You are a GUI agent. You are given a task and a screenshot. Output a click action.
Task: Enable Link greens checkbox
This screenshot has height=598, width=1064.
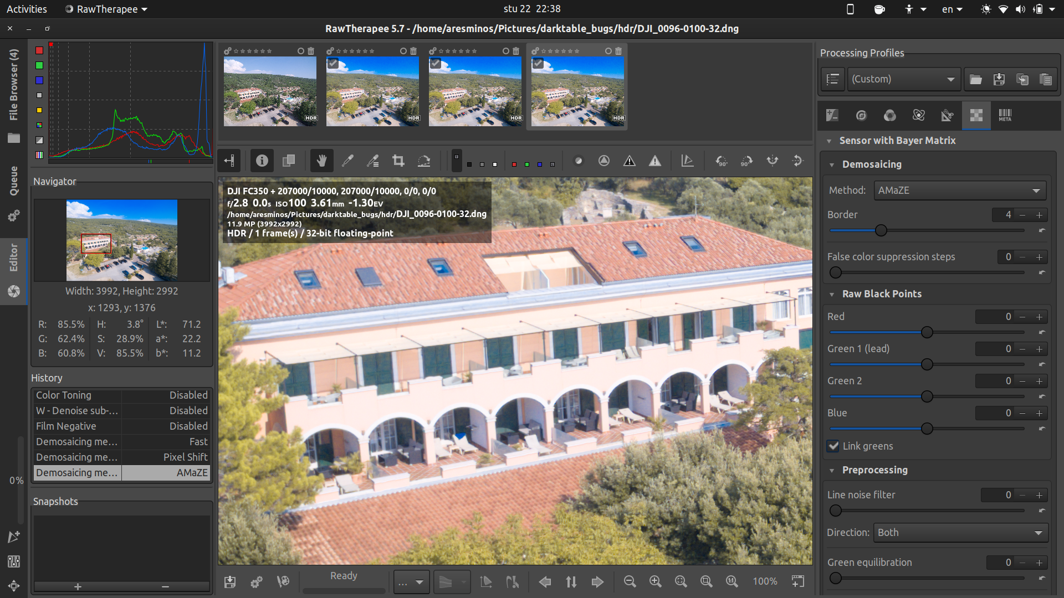834,446
